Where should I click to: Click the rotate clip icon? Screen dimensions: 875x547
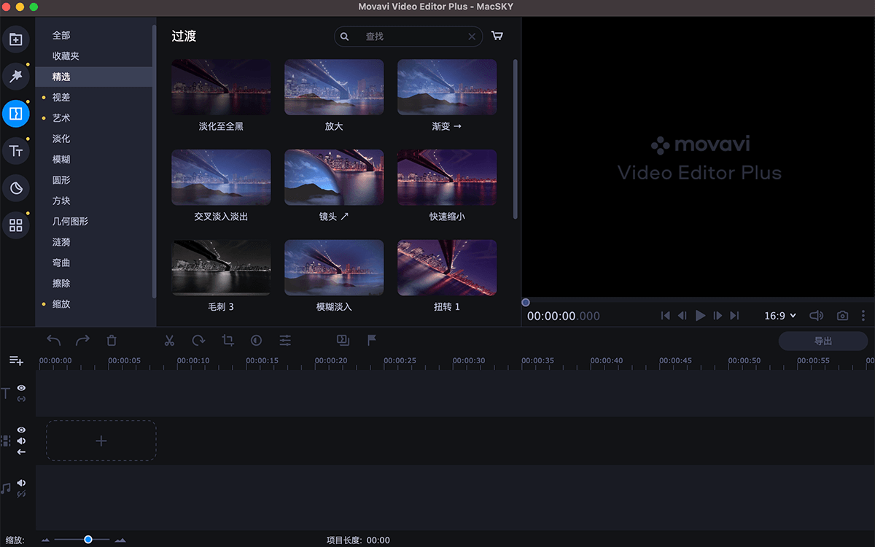click(198, 340)
